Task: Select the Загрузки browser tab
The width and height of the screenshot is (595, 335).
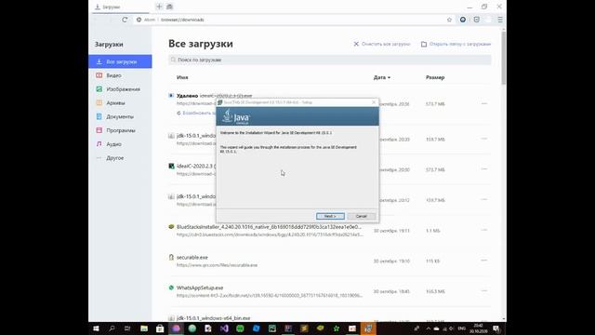Action: coord(121,7)
